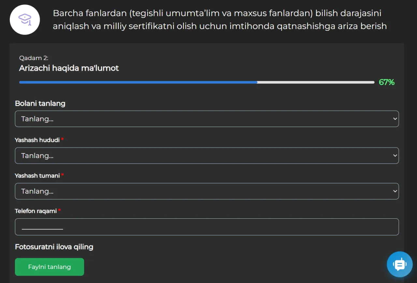
Task: Click the Barcha fanlardan page heading
Action: coord(220,20)
